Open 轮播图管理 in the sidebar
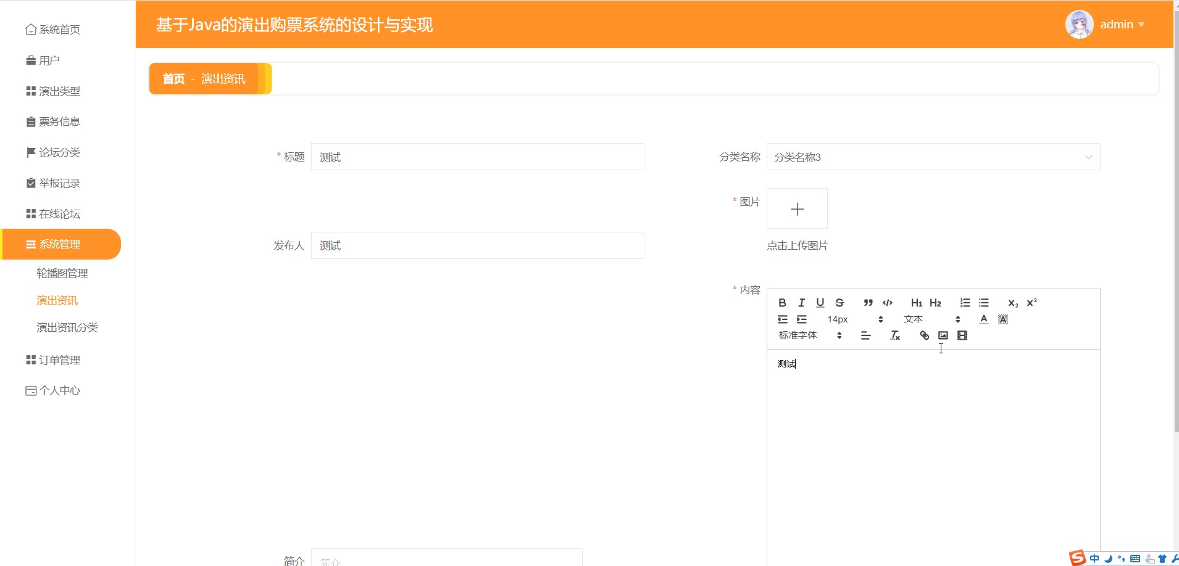This screenshot has height=566, width=1179. [x=62, y=273]
